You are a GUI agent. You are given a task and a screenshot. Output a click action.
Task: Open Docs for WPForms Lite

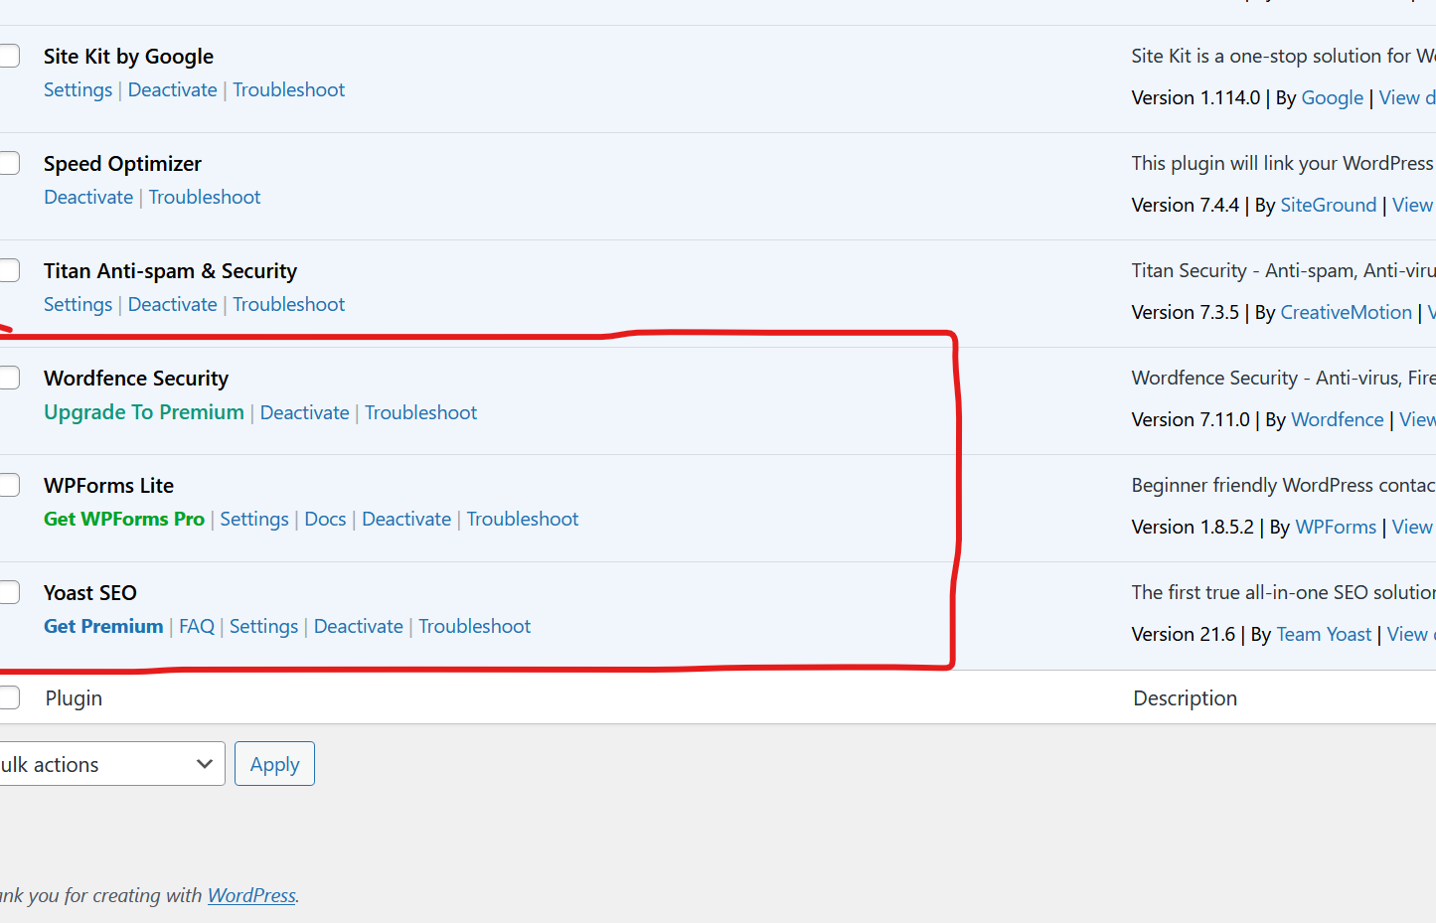(x=325, y=519)
